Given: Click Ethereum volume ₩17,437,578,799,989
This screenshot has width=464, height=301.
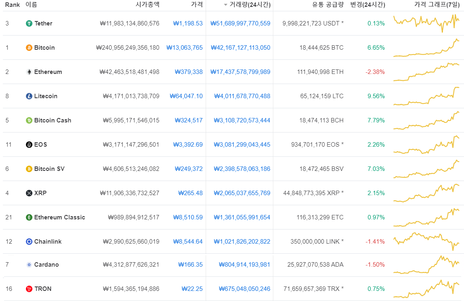Looking at the screenshot, I should pyautogui.click(x=240, y=72).
